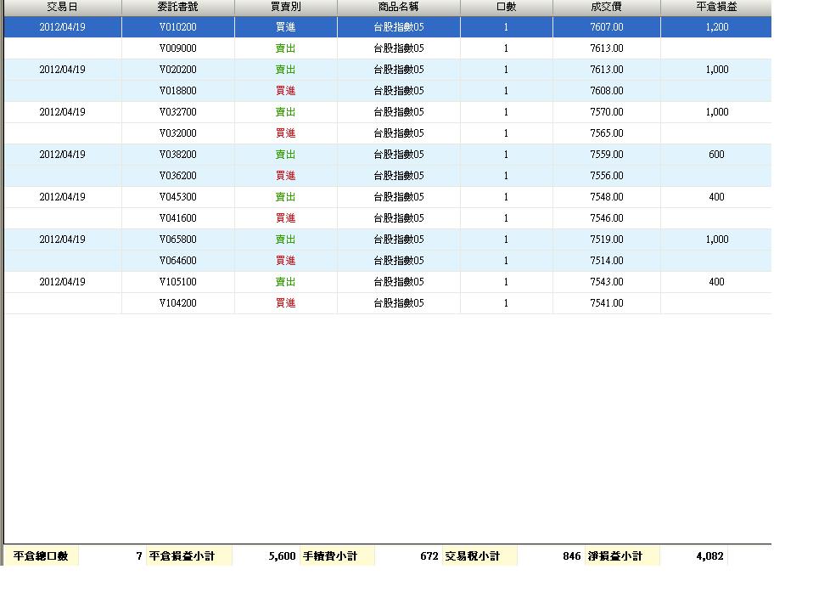Click deal price 7543.00
Viewport: 830px width, 592px height.
[x=607, y=281]
